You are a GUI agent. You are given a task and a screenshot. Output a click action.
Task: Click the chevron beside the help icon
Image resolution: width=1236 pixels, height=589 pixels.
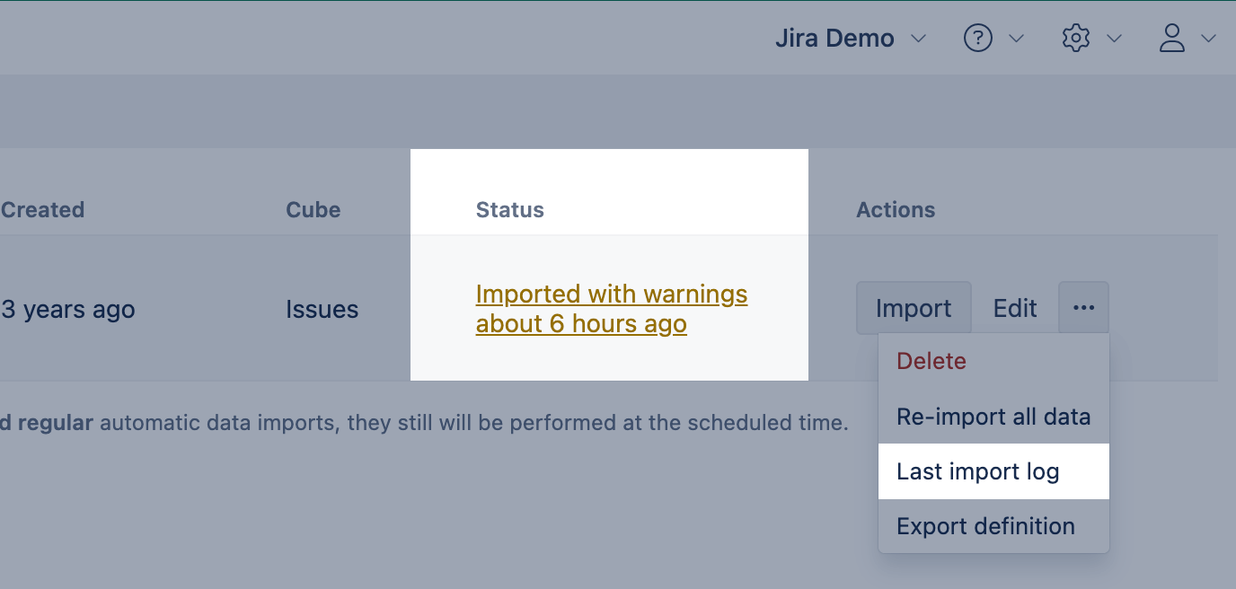click(1017, 39)
